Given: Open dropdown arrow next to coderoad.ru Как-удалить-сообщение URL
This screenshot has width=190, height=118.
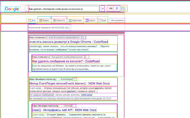Looking at the screenshot, I should point(87,57).
